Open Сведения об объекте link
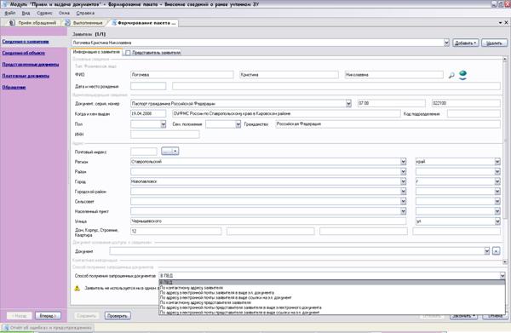 [x=24, y=53]
